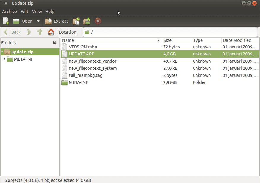Sort by Type column header
Image resolution: width=260 pixels, height=183 pixels.
pyautogui.click(x=207, y=40)
